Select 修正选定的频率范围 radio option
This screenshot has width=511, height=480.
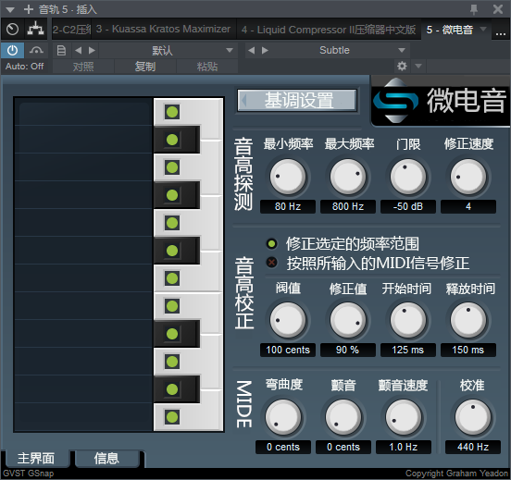point(271,243)
